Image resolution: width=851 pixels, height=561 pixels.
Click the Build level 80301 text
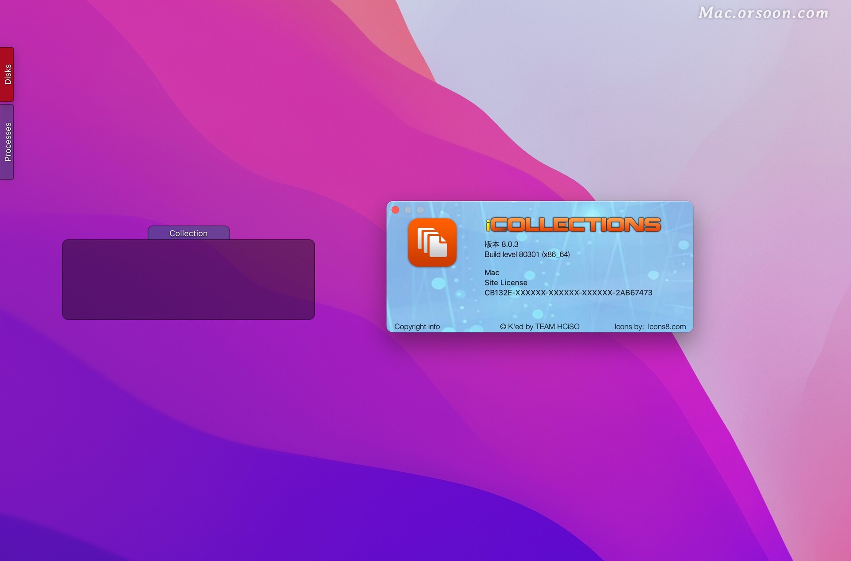coord(527,254)
